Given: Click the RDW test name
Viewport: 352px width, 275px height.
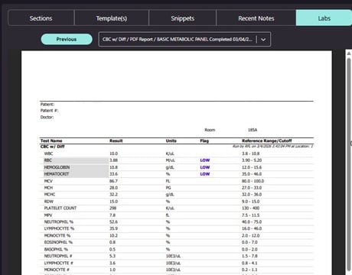Looking at the screenshot, I should [49, 202].
